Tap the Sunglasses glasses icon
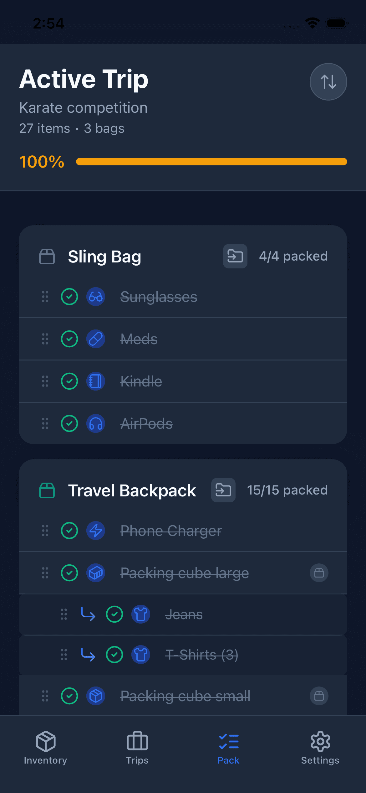The width and height of the screenshot is (366, 793). tap(96, 297)
